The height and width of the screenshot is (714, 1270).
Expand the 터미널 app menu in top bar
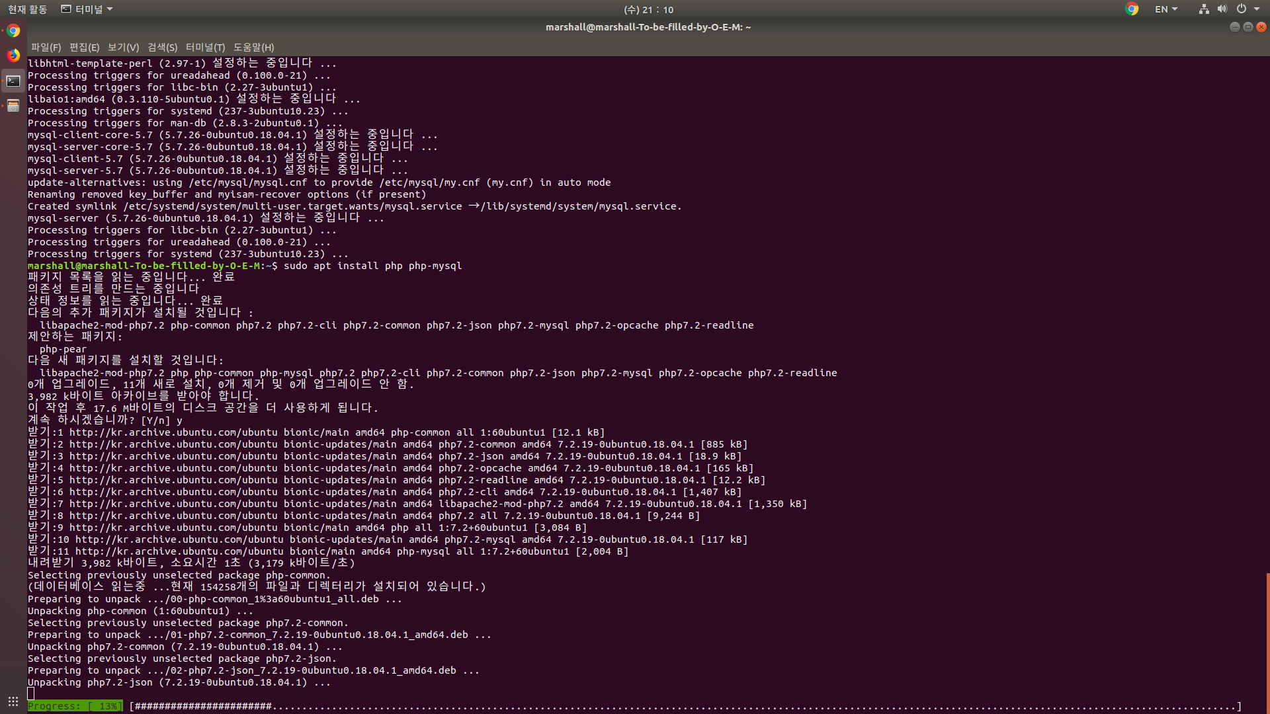click(x=87, y=9)
